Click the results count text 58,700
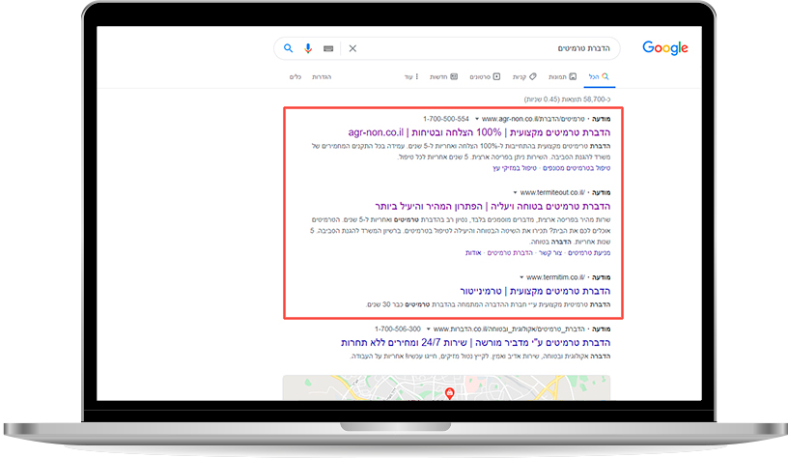Screen dimensions: 788x458 [568, 100]
